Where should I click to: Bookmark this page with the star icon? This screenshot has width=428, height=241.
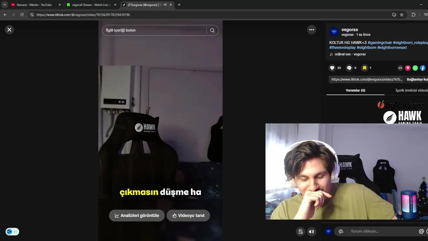[x=402, y=15]
